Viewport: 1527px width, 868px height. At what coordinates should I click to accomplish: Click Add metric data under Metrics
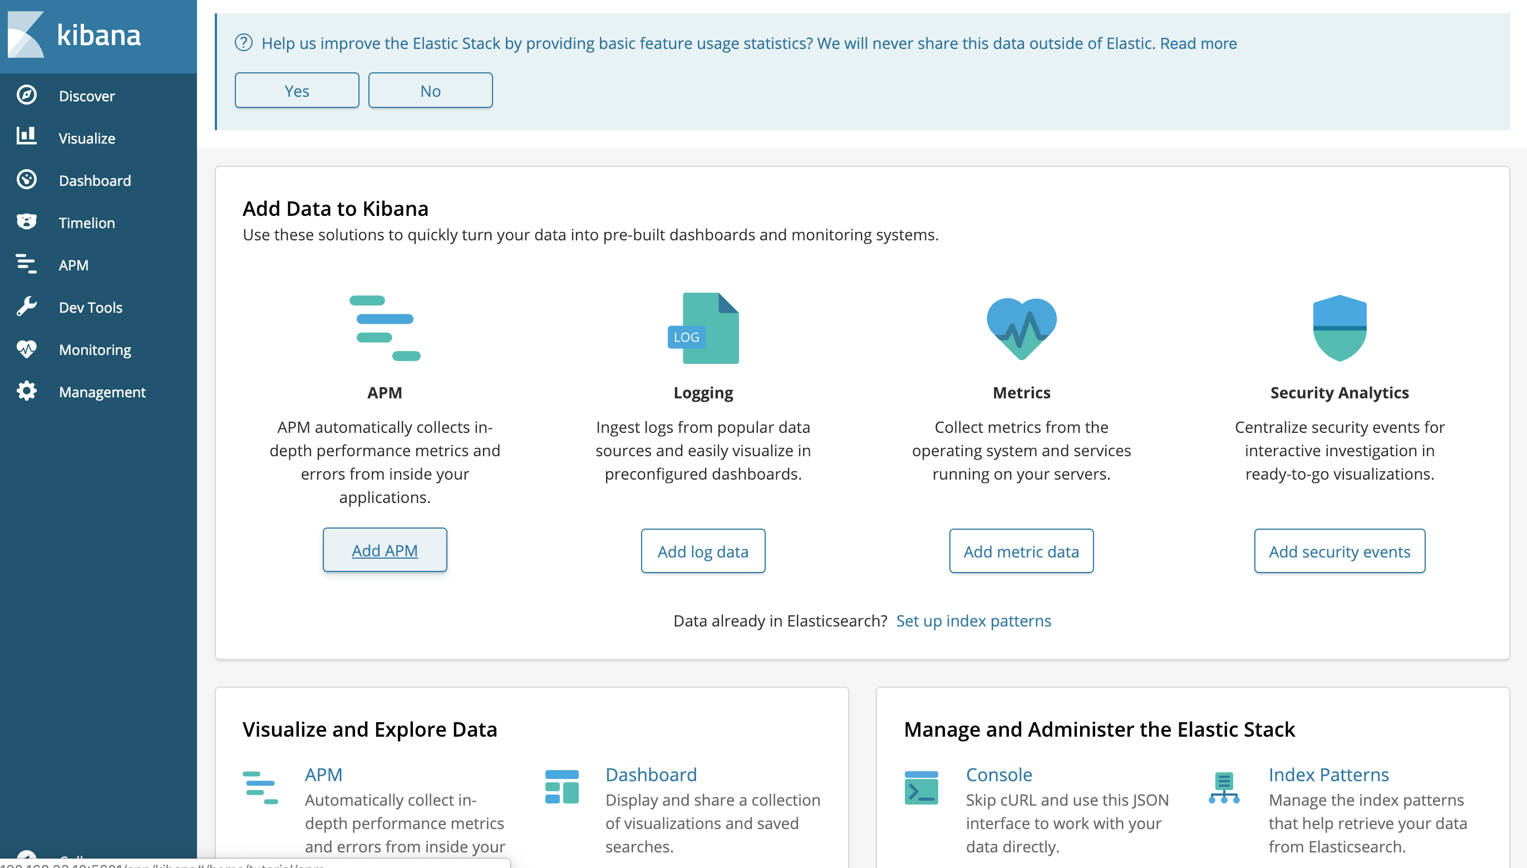[x=1021, y=551]
